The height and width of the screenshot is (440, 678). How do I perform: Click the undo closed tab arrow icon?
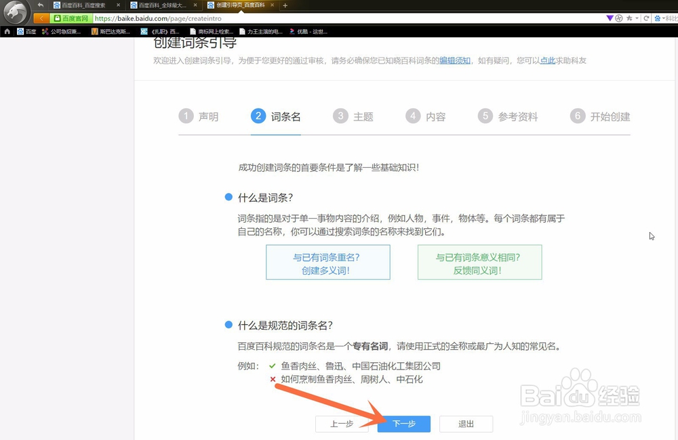40,5
